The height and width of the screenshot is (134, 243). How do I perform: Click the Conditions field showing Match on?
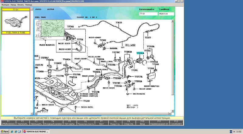[x=166, y=14]
